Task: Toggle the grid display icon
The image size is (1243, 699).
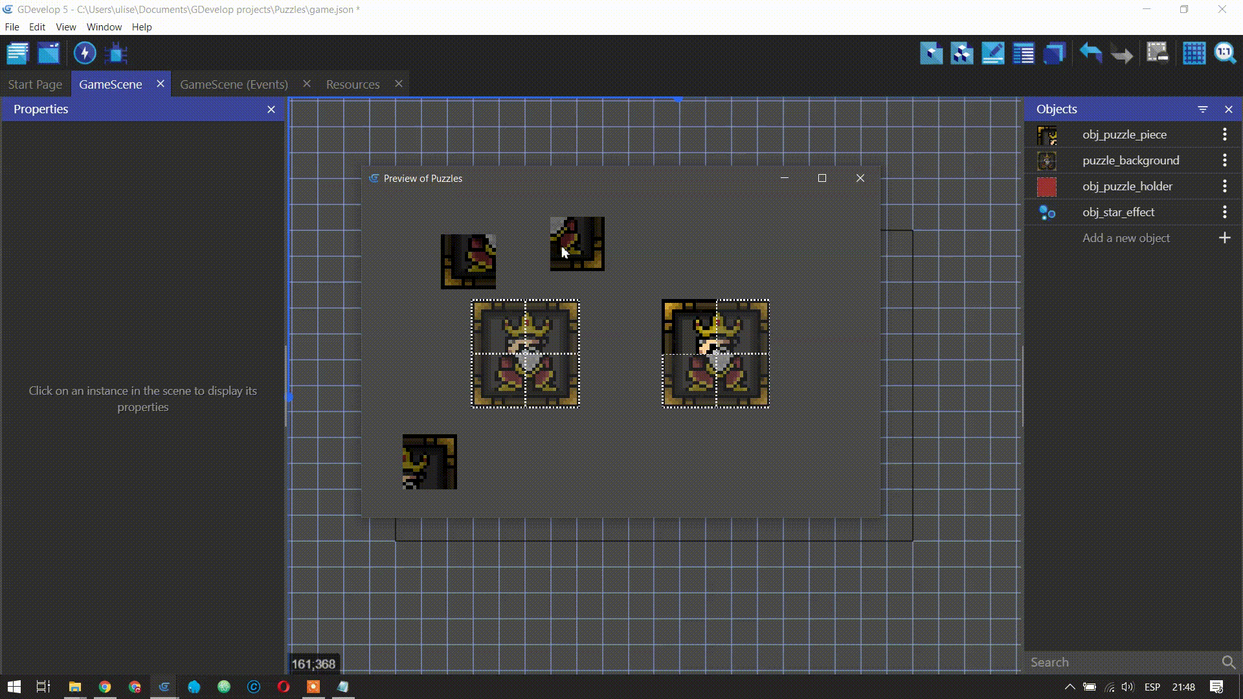Action: click(1194, 53)
